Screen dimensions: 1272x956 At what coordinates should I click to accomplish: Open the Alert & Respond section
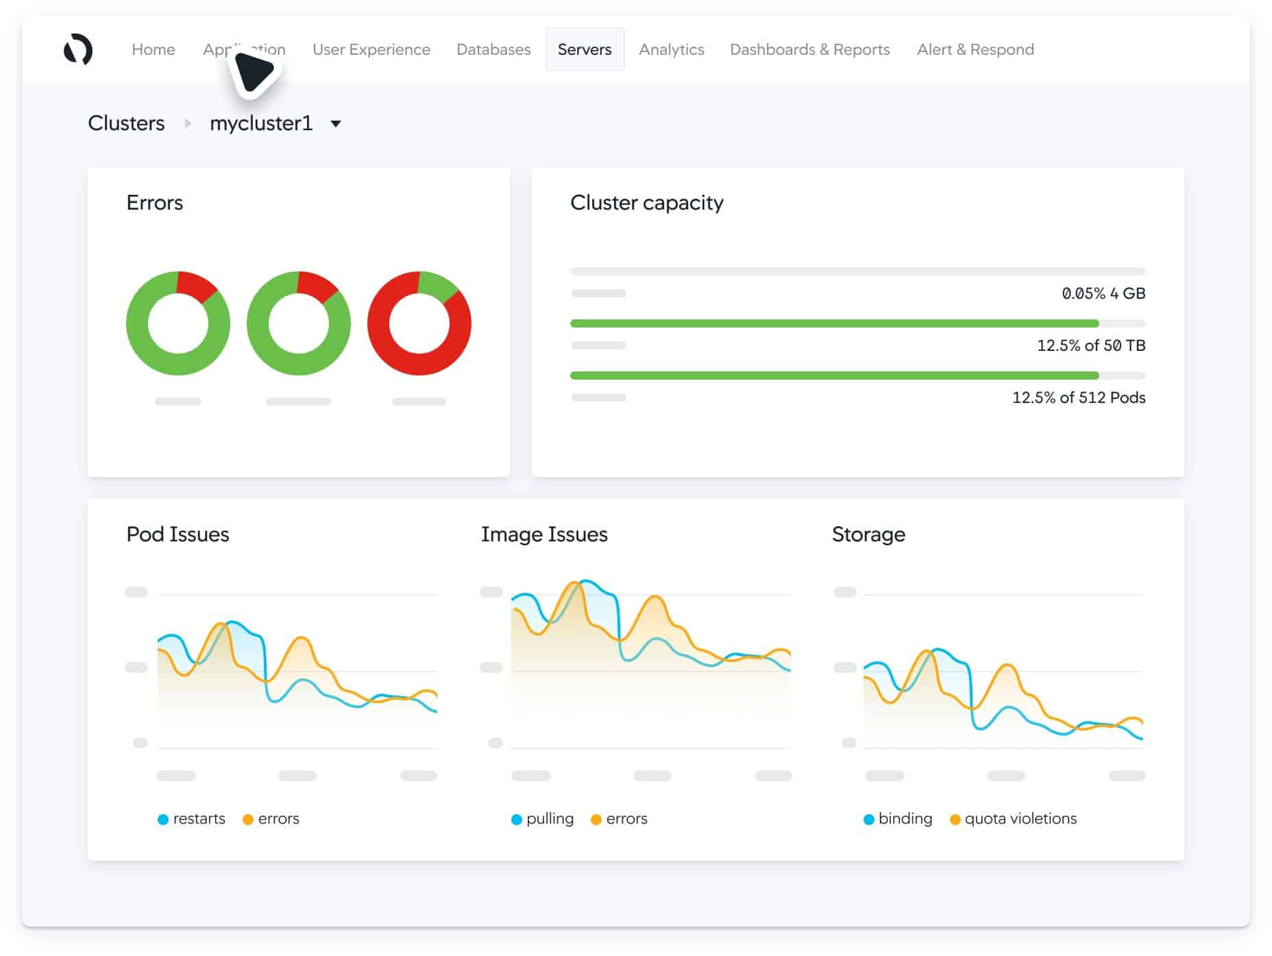pyautogui.click(x=975, y=49)
